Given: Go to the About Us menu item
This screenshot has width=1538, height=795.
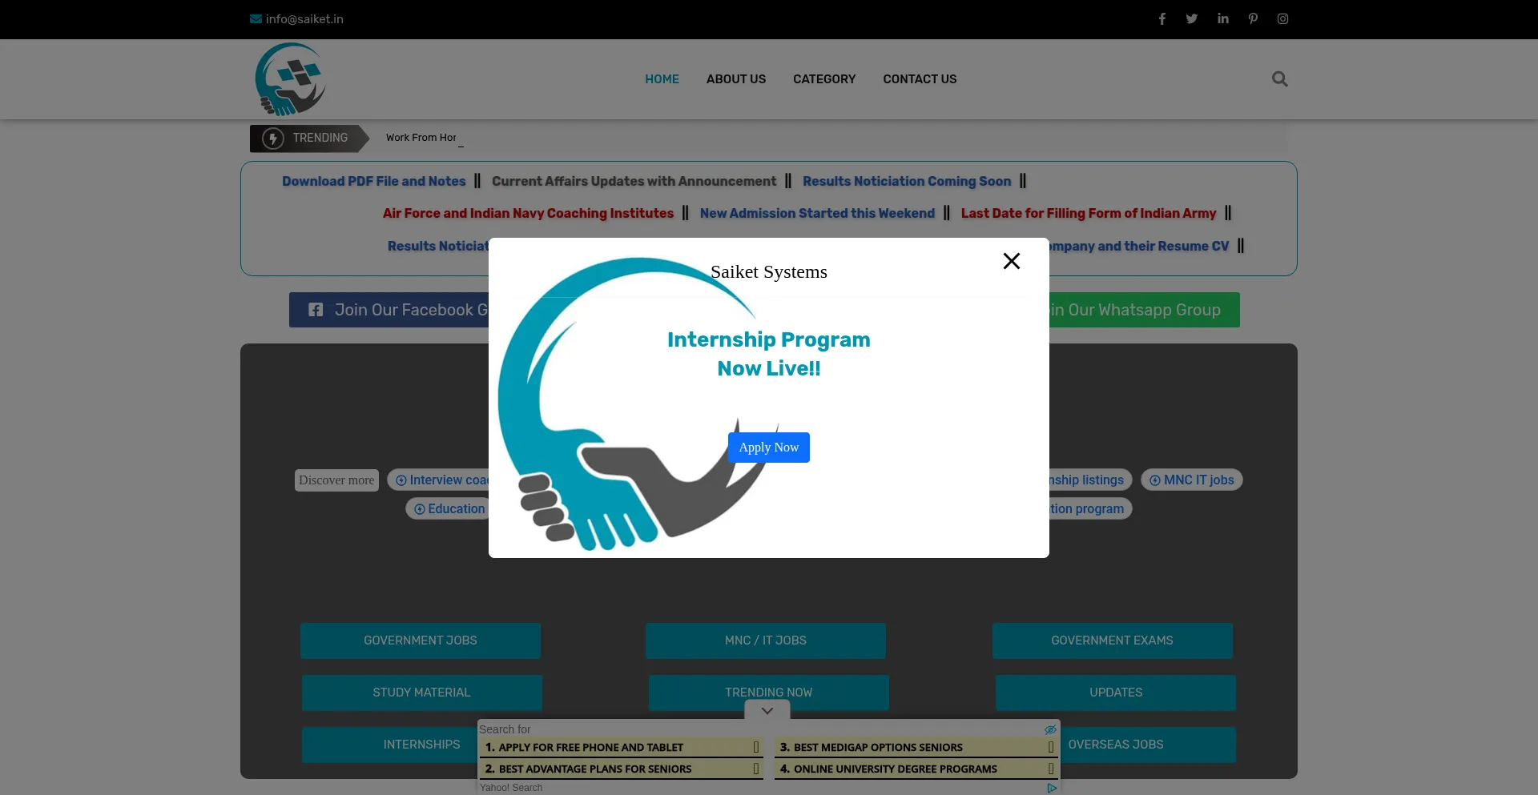Looking at the screenshot, I should 735,79.
